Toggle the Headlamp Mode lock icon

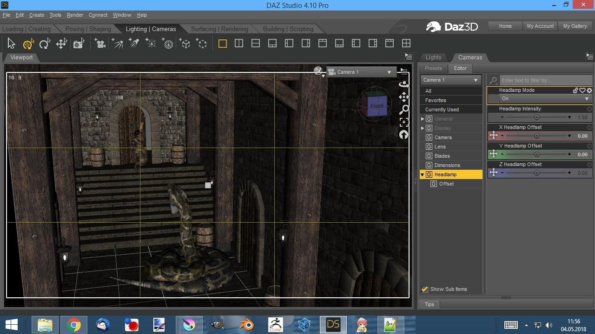(575, 90)
